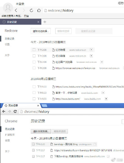The image size is (124, 163).
Task: Select checkbox for bandizip Bing entry
Action: coord(33,144)
